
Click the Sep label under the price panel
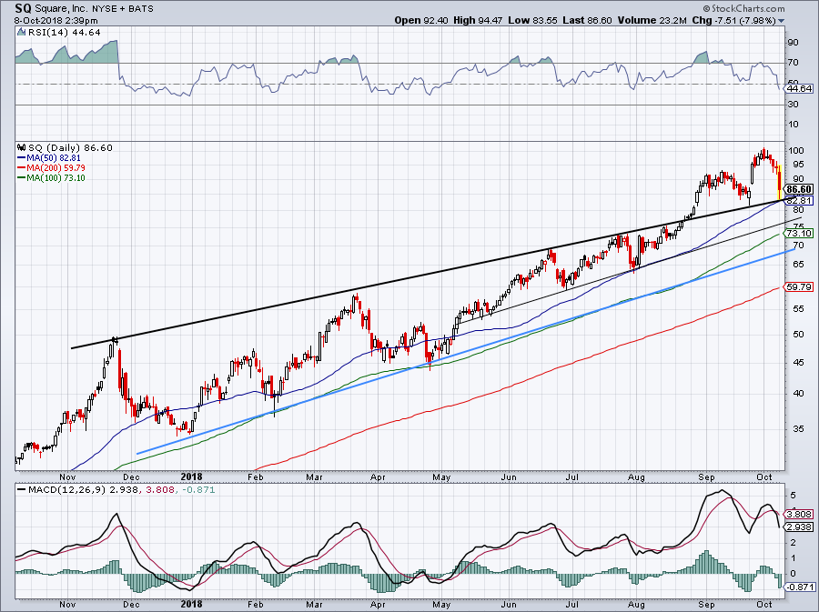point(706,477)
